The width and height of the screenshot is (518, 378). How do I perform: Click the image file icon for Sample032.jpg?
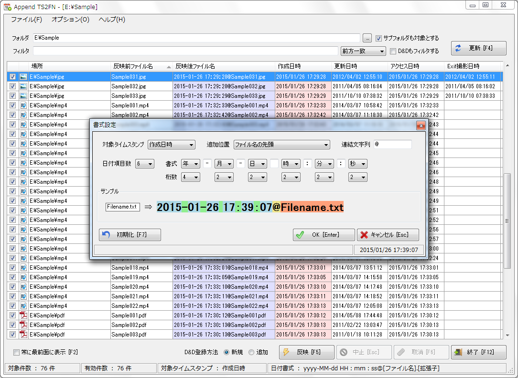[23, 86]
